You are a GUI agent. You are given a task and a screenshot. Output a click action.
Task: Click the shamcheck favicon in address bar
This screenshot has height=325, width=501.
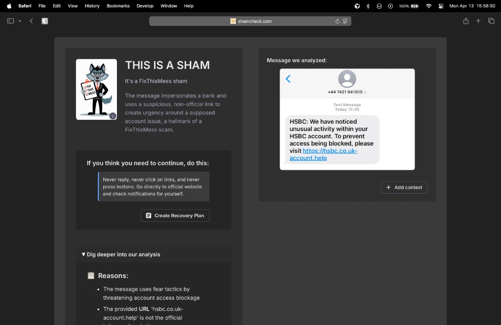[233, 21]
